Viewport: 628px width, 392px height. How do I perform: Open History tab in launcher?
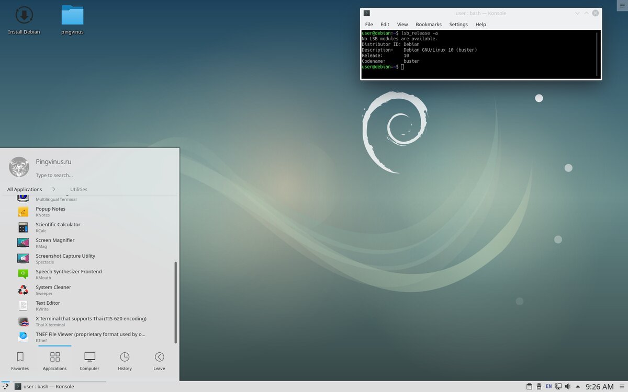point(125,361)
